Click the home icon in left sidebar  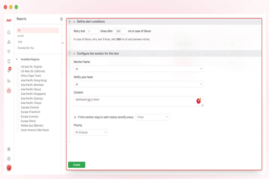[9, 32]
